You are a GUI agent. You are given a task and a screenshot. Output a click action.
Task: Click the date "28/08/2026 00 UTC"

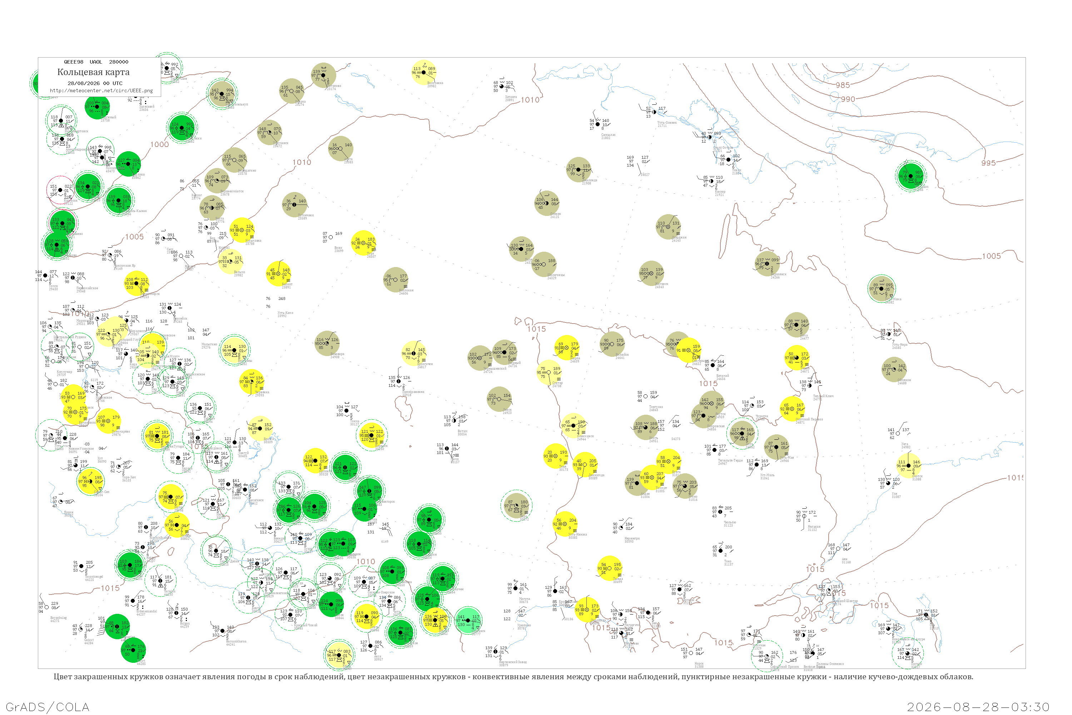(x=95, y=83)
